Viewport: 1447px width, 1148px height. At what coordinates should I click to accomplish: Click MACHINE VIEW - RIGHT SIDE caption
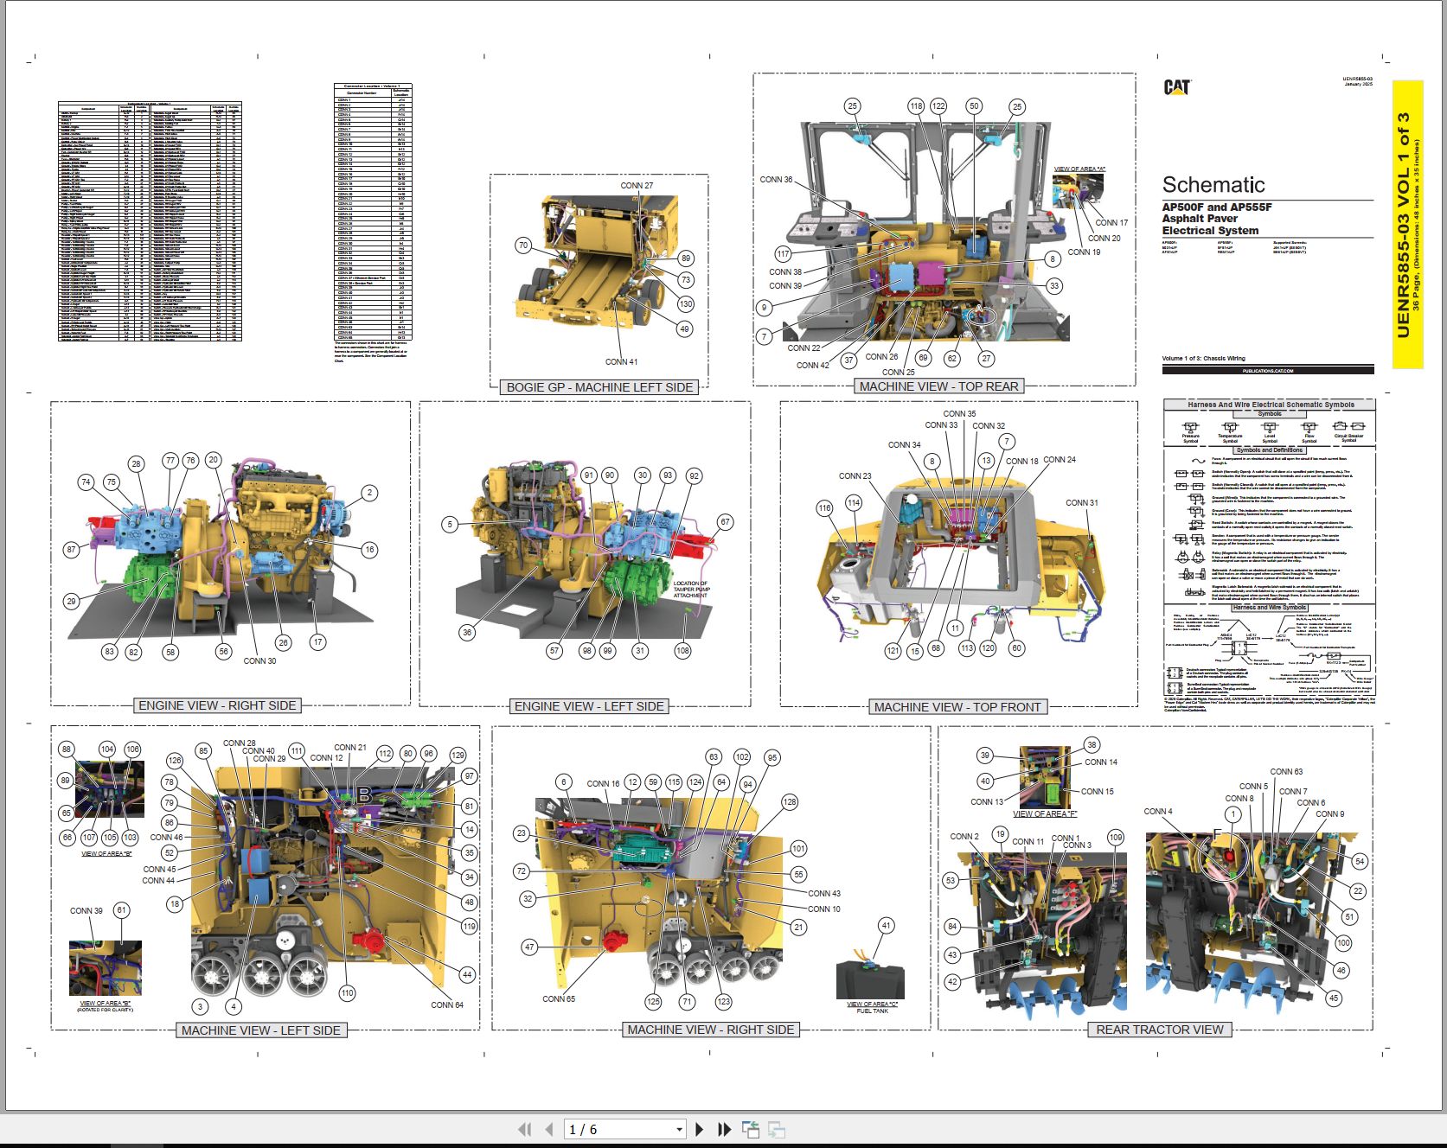point(710,1030)
